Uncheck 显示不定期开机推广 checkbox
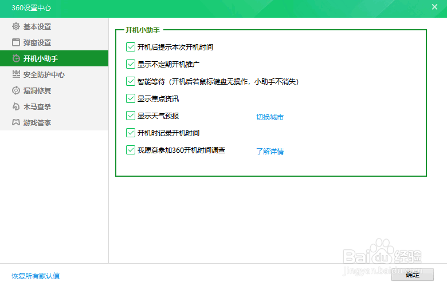Viewport: 447px width, 286px height. [x=131, y=64]
